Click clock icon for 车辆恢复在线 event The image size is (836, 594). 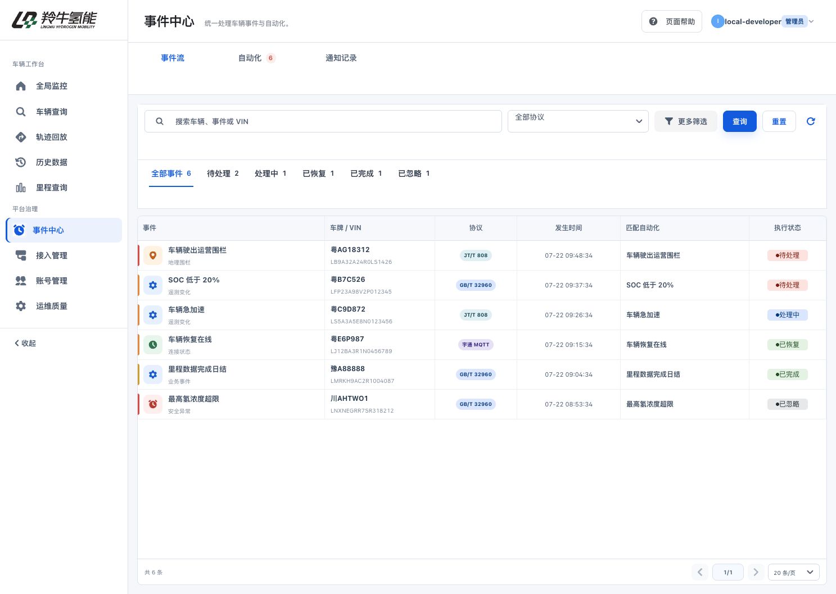153,345
